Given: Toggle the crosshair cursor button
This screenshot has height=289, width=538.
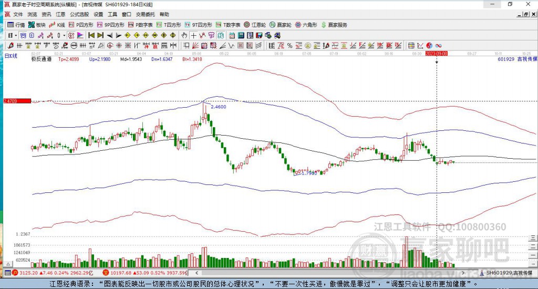Looking at the screenshot, I should 193,35.
